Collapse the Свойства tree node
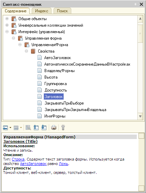The width and height of the screenshot is (146, 193). (26, 51)
